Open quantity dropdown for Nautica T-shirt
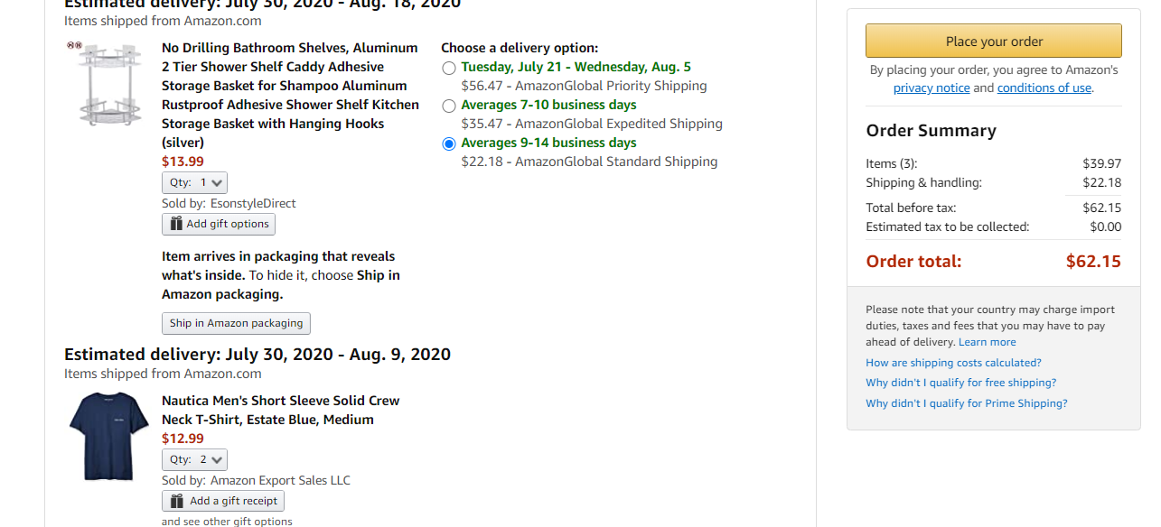The width and height of the screenshot is (1161, 527). (x=194, y=459)
